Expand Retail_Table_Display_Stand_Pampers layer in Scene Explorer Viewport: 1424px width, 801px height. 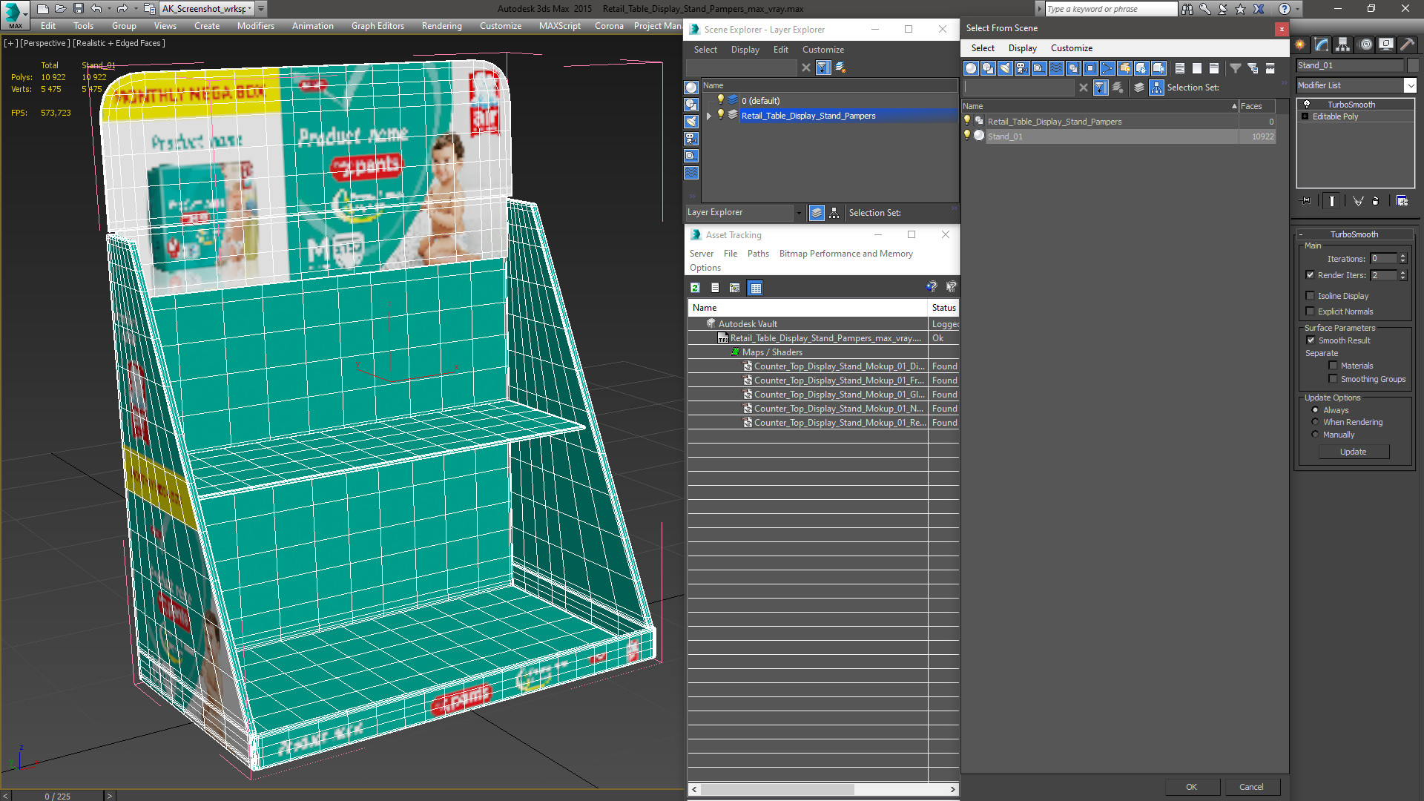click(x=708, y=116)
